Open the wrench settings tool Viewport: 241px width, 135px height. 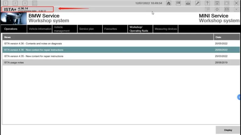point(197,3)
